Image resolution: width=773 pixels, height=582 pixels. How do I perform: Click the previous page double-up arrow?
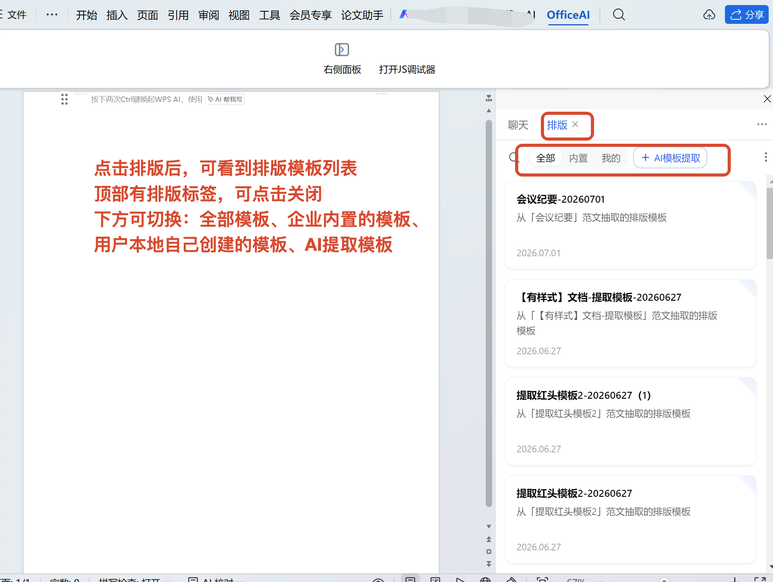488,539
